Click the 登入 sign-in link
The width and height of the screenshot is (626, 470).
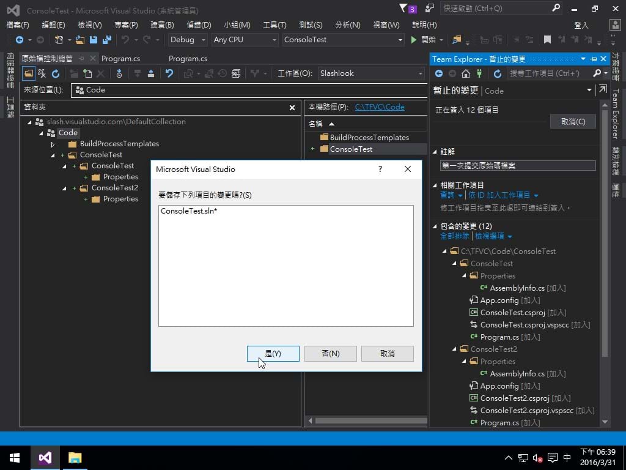click(581, 25)
